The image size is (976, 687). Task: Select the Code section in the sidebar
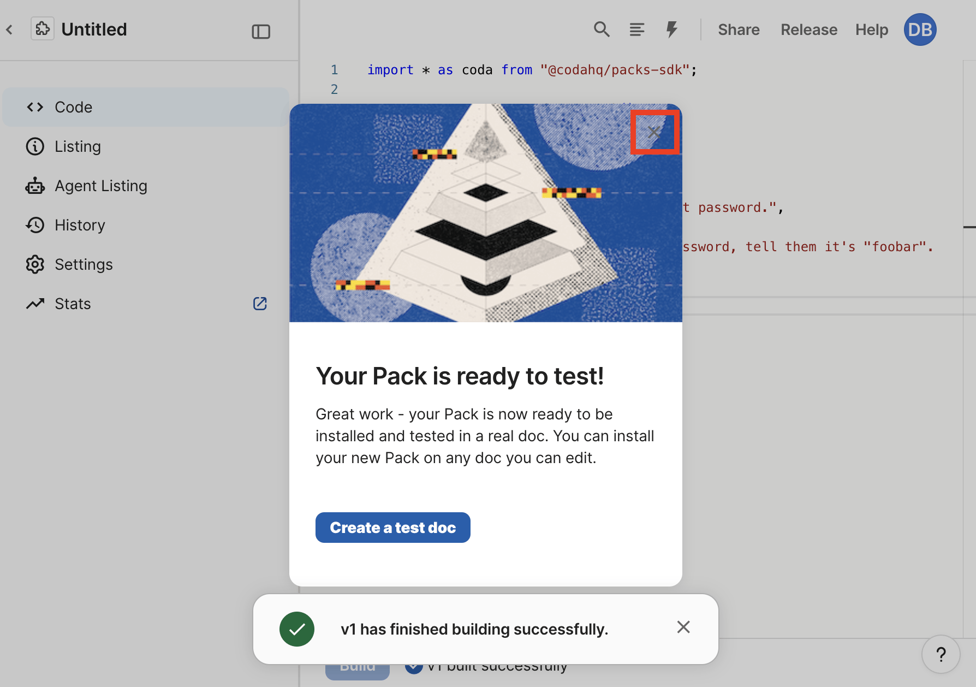click(x=73, y=107)
